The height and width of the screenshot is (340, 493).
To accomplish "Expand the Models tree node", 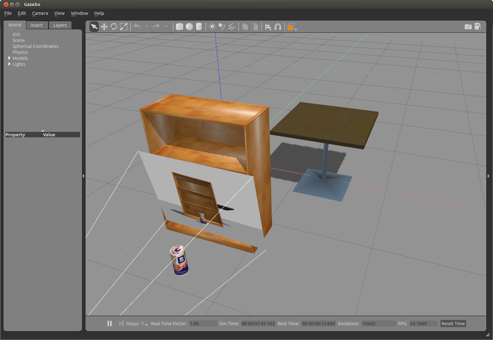I will point(9,58).
